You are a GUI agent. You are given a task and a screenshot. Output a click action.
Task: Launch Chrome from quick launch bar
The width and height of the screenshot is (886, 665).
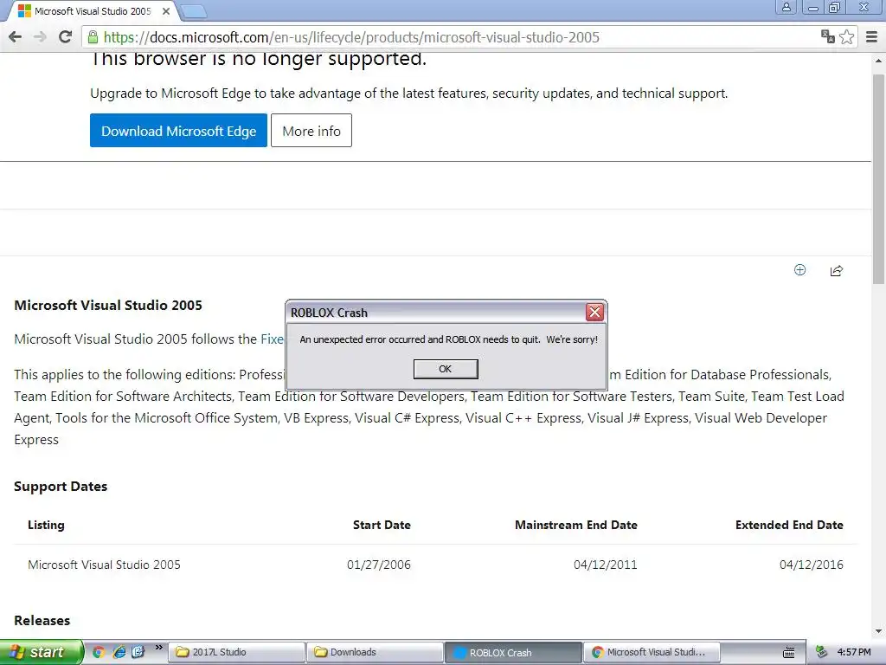click(99, 652)
